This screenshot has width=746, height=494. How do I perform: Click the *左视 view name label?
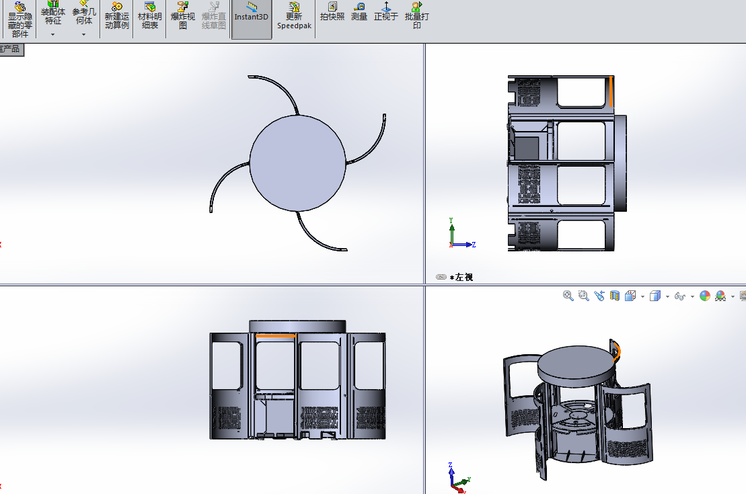click(461, 277)
